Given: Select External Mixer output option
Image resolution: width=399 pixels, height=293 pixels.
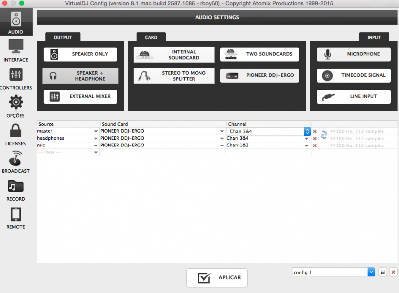Looking at the screenshot, I should 80,97.
